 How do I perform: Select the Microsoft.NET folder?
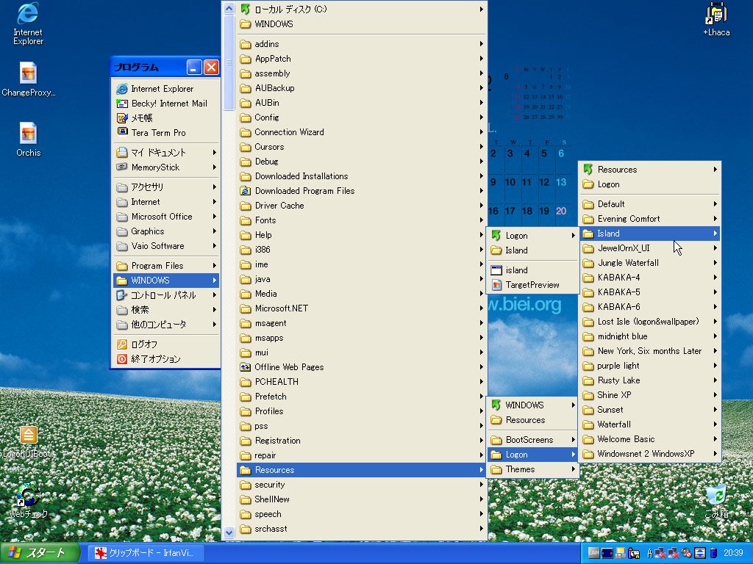pyautogui.click(x=362, y=308)
